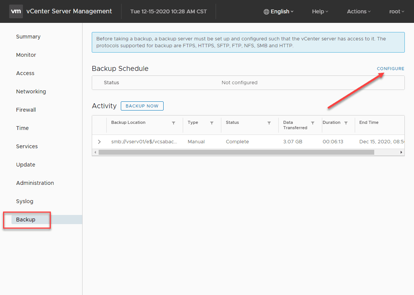Open the Actions dropdown menu
This screenshot has width=414, height=295.
tap(359, 11)
